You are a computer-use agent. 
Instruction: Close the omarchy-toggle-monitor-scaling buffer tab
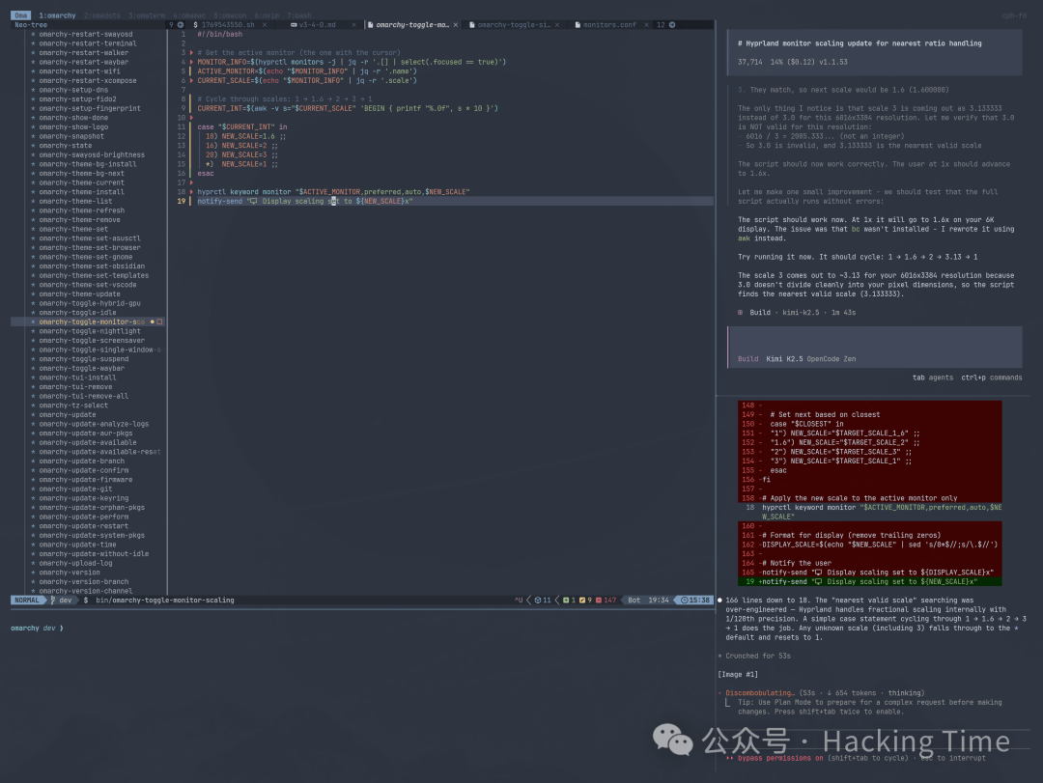pyautogui.click(x=458, y=24)
